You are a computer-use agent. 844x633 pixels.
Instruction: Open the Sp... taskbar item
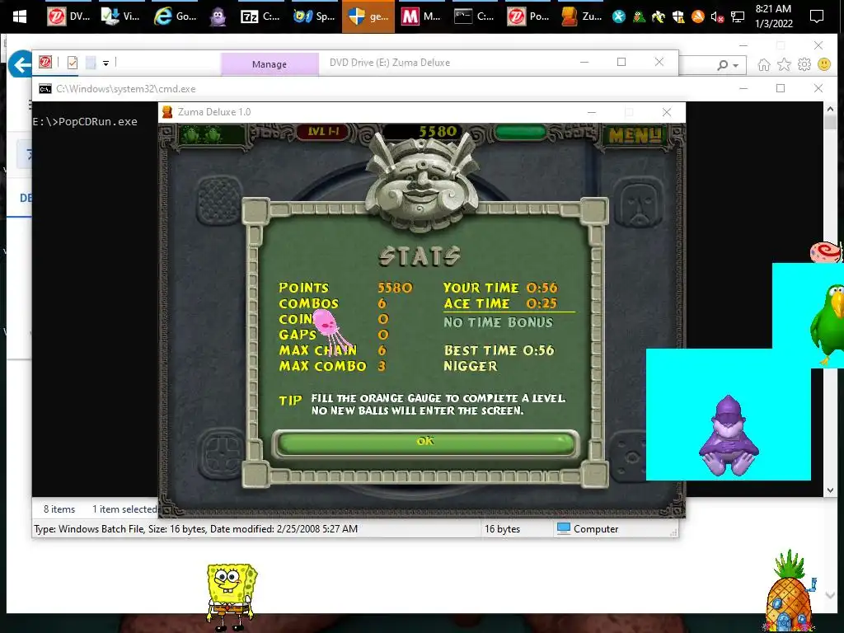coord(314,16)
